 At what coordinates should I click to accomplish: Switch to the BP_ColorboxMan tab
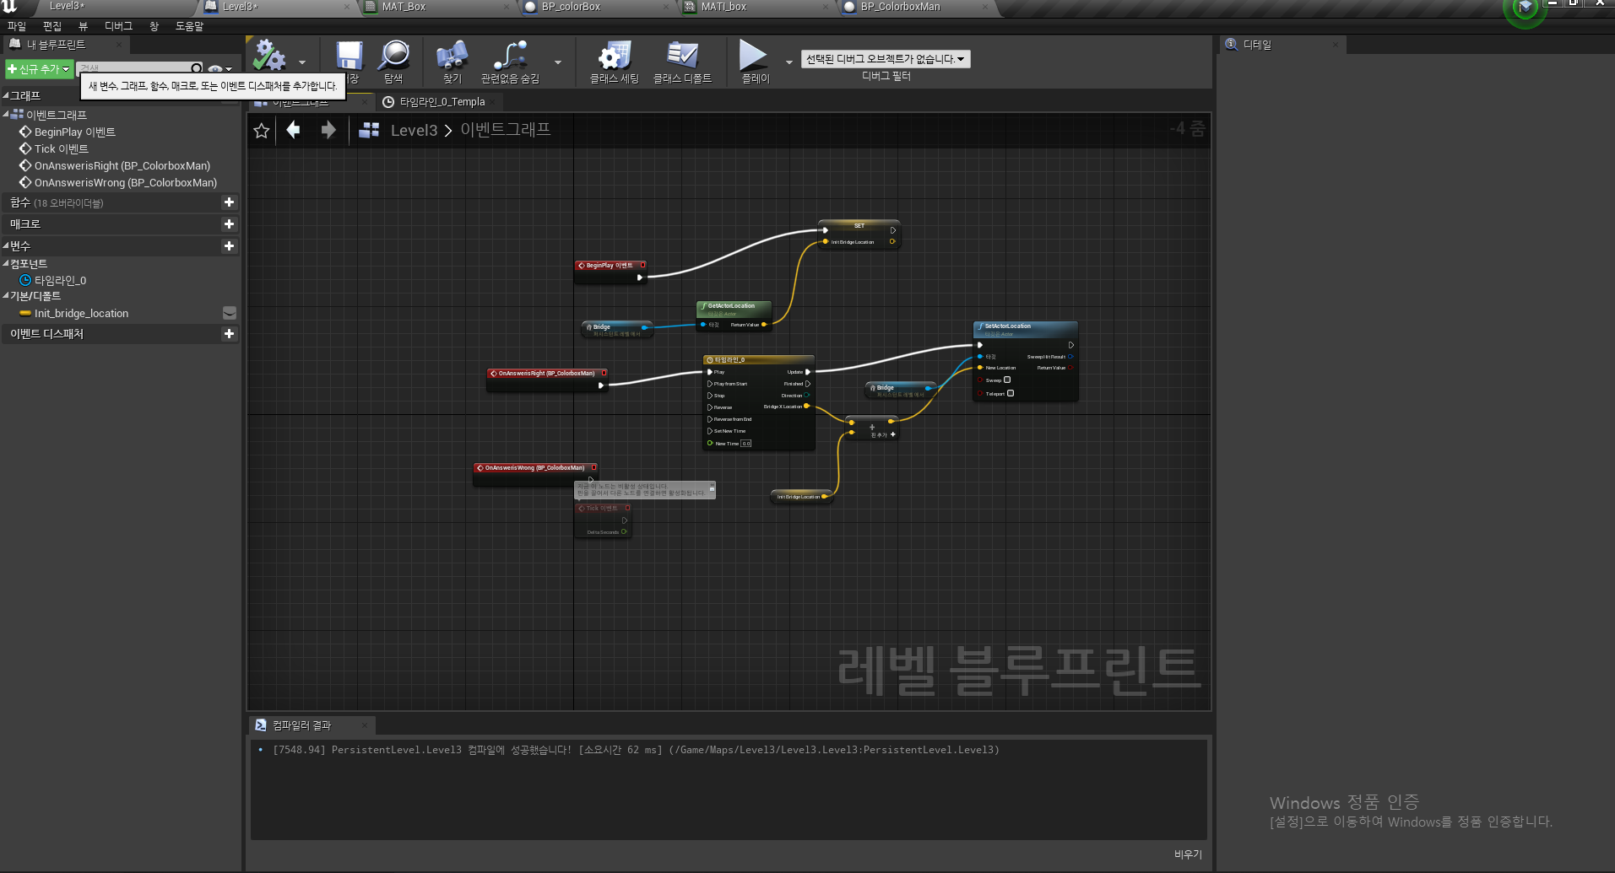900,7
